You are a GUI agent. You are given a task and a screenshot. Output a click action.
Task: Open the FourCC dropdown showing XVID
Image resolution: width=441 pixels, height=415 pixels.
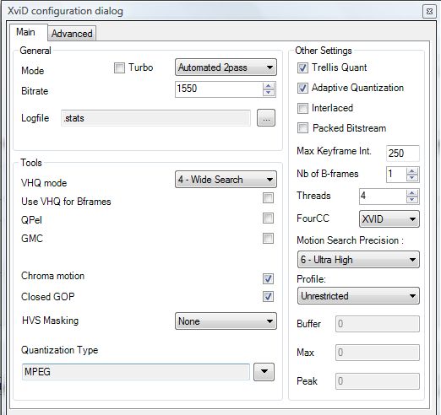point(389,219)
